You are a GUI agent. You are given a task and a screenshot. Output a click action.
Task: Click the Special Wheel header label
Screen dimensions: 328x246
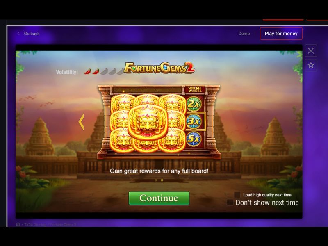point(195,89)
